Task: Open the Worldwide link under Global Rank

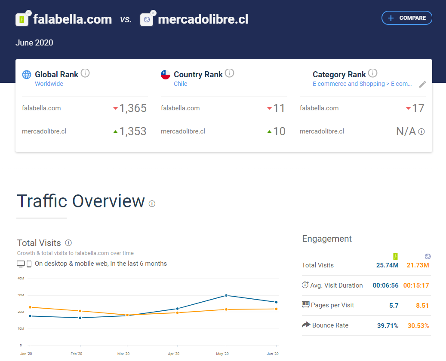Action: [x=49, y=84]
